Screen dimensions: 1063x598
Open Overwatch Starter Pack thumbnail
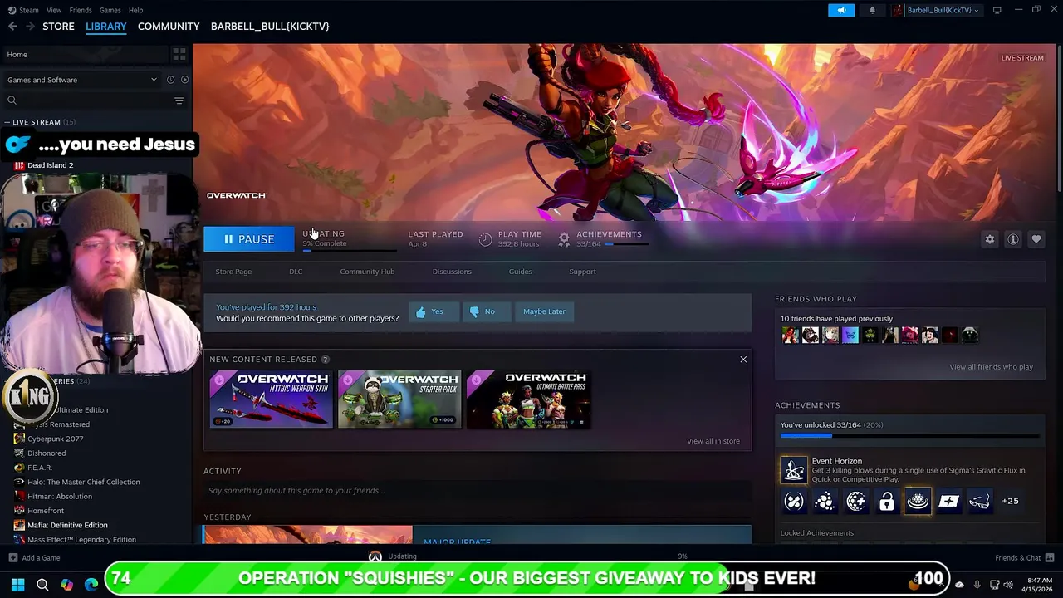pyautogui.click(x=399, y=399)
